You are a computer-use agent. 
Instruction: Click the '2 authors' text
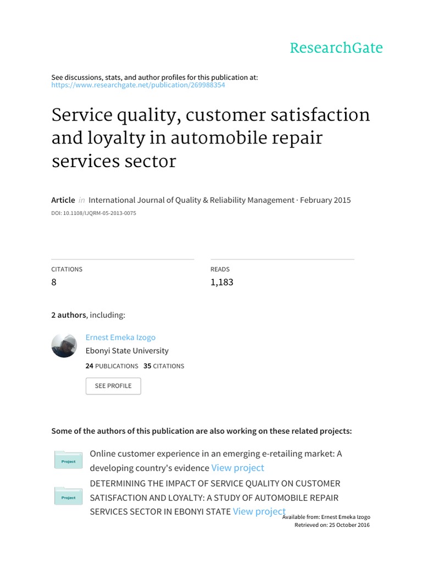68,315
